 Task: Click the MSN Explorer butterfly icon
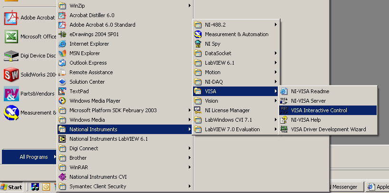coord(62,53)
